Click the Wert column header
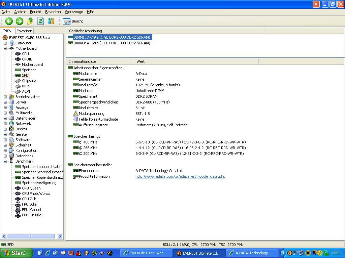This screenshot has height=258, width=345. 196,61
